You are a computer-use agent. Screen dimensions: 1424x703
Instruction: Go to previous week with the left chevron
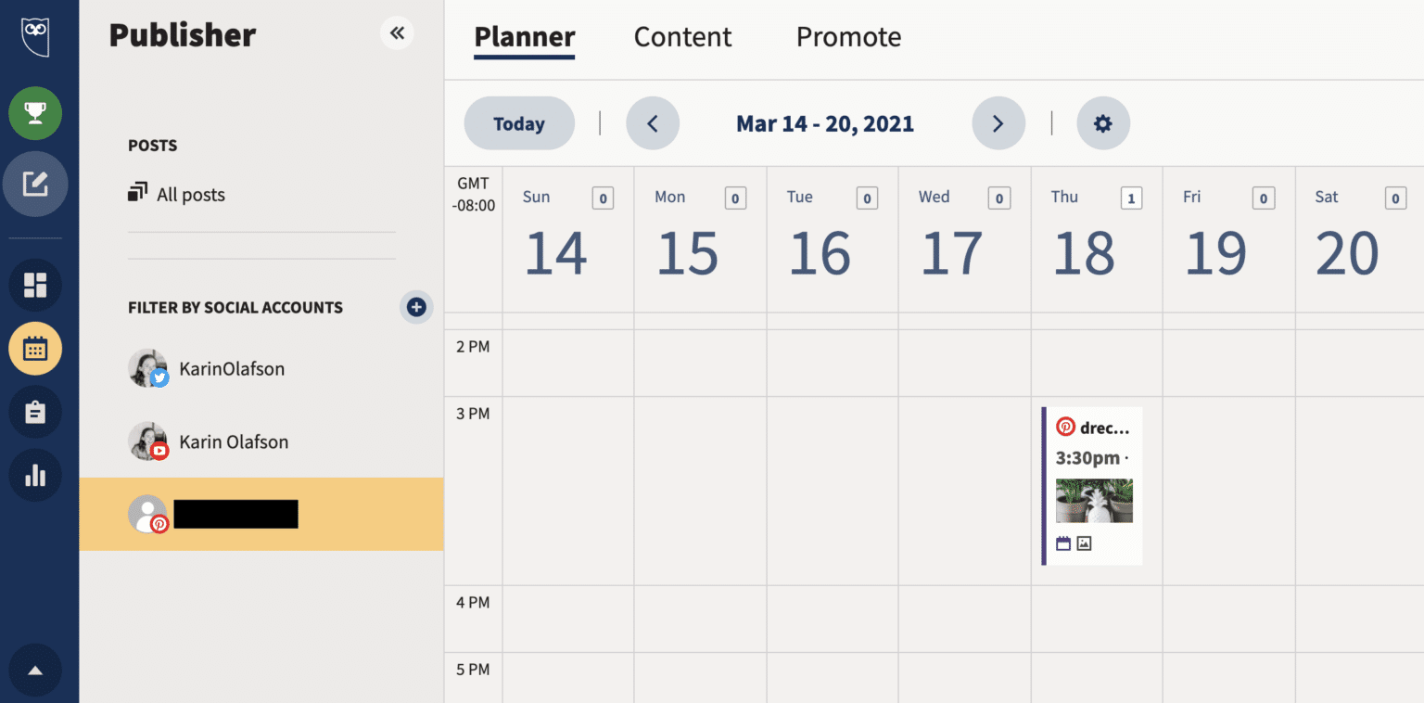[x=653, y=122]
